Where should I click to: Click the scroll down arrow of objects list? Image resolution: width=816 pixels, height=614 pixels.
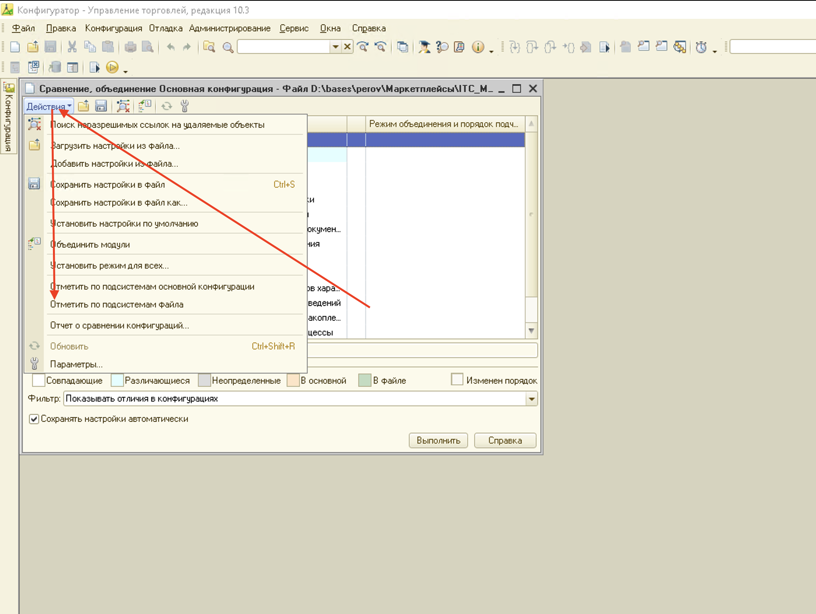531,331
